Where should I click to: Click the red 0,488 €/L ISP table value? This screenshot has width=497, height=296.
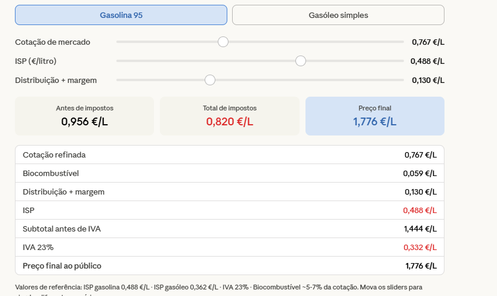point(419,211)
